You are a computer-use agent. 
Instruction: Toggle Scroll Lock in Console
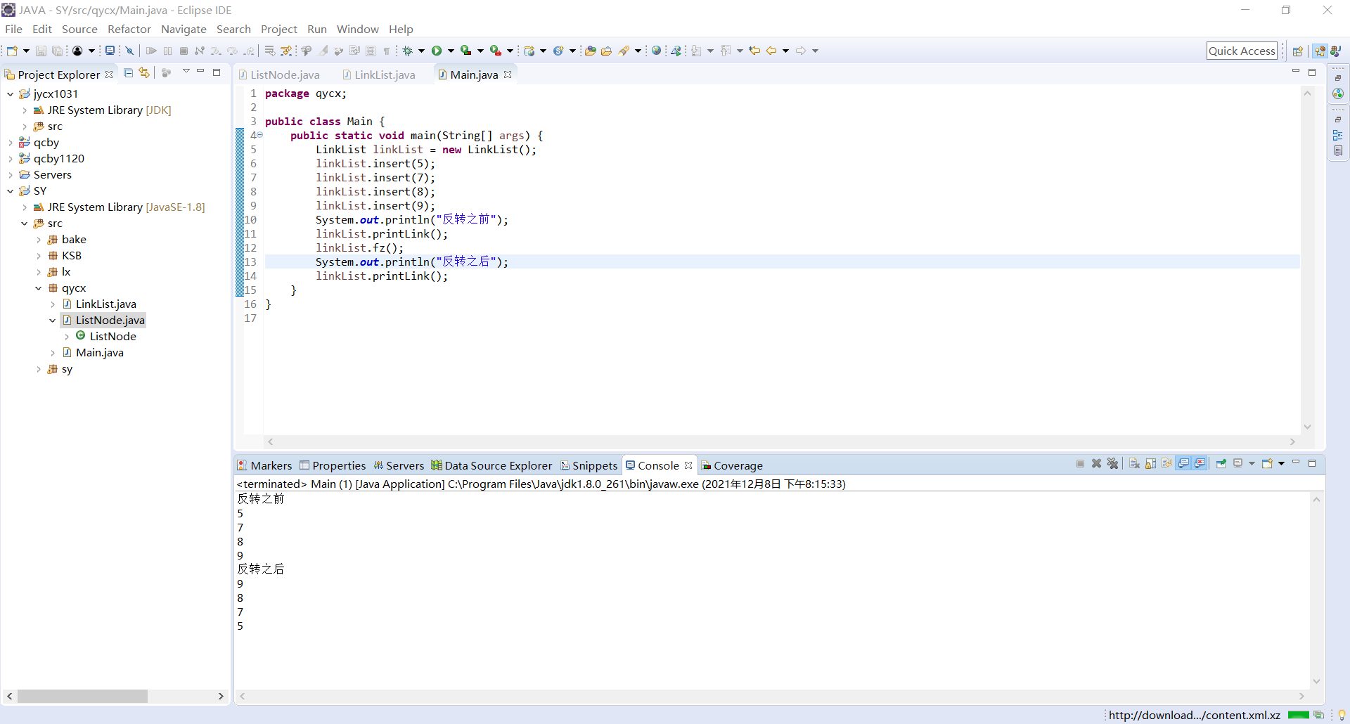tap(1151, 464)
